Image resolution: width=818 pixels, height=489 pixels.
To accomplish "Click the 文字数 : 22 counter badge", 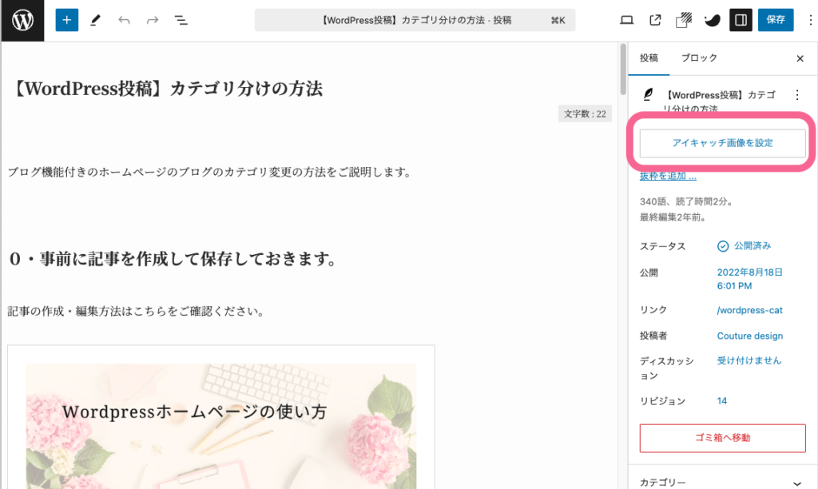I will 585,113.
